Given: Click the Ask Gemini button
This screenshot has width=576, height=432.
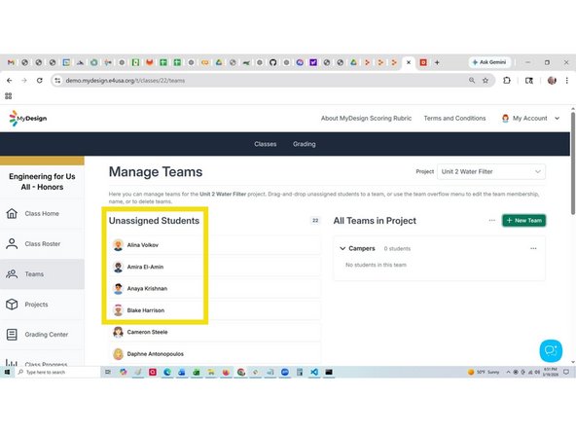Looking at the screenshot, I should tap(489, 62).
